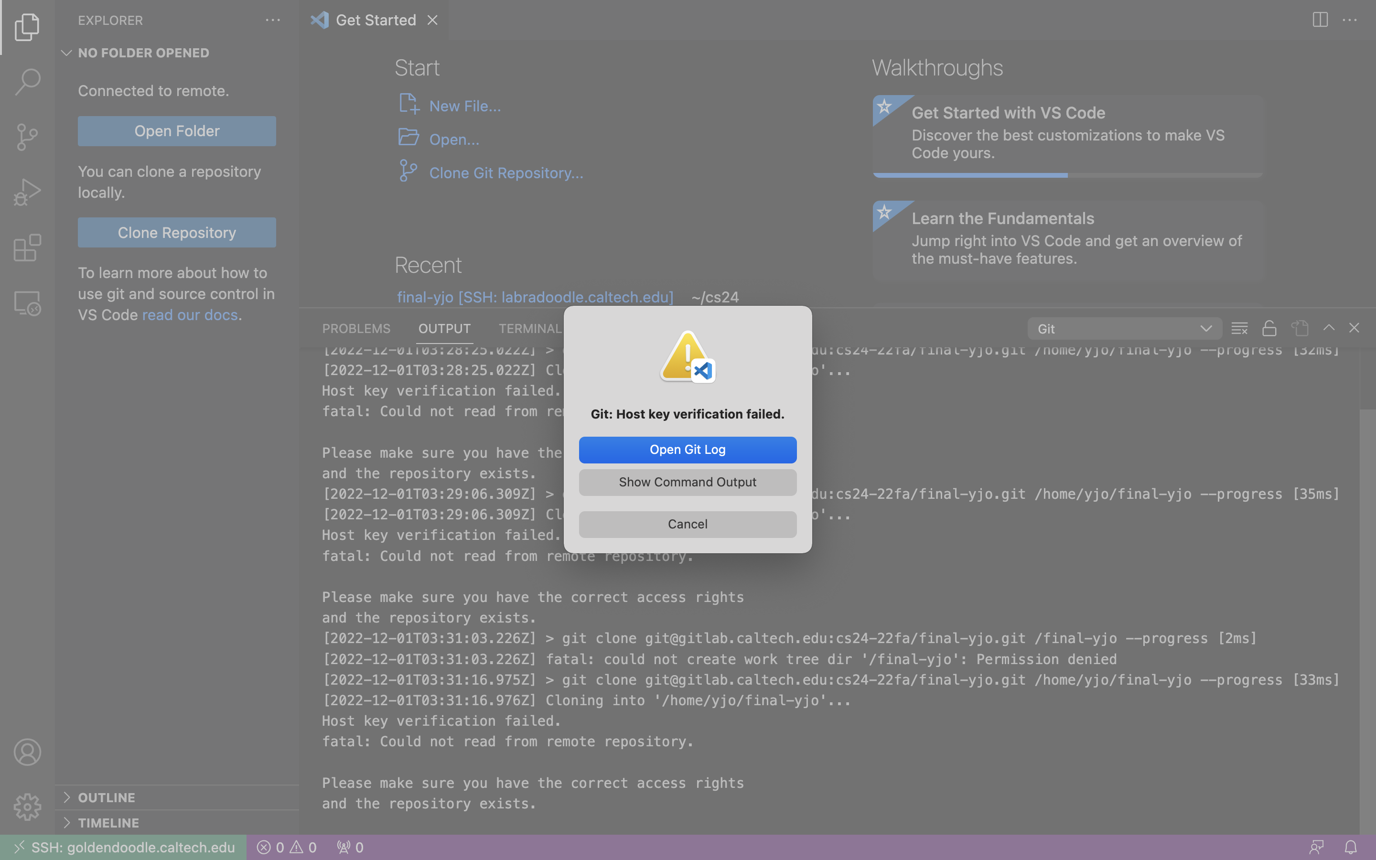Screen dimensions: 1376x860
Task: Click the Accounts icon in activity bar
Action: click(27, 752)
